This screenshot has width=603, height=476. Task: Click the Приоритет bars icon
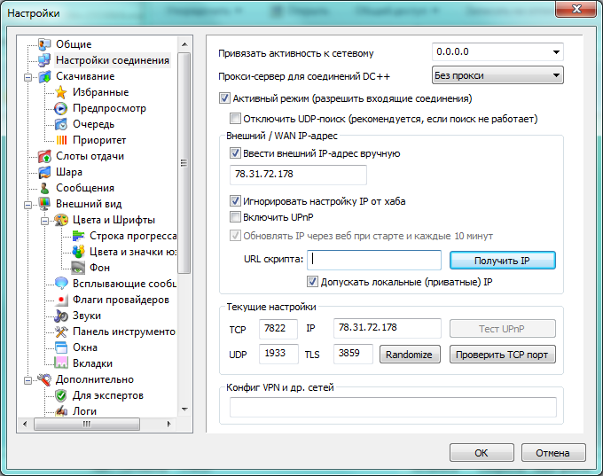click(61, 140)
